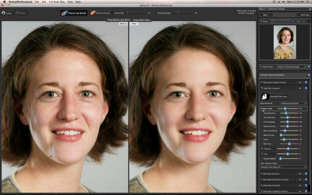Expand Show Skin Lighting Controls
Viewport: 312px width, 195px height.
[x=278, y=191]
